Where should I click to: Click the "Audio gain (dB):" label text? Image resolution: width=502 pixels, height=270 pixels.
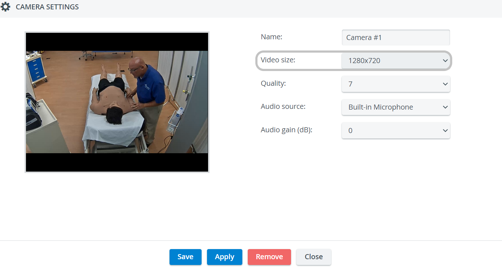pos(286,130)
